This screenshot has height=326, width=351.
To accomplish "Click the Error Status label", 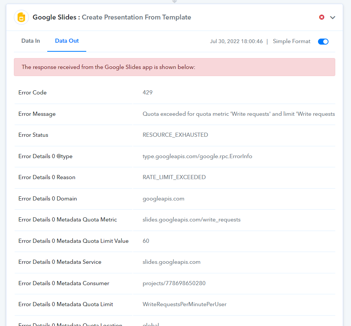I will tap(33, 135).
